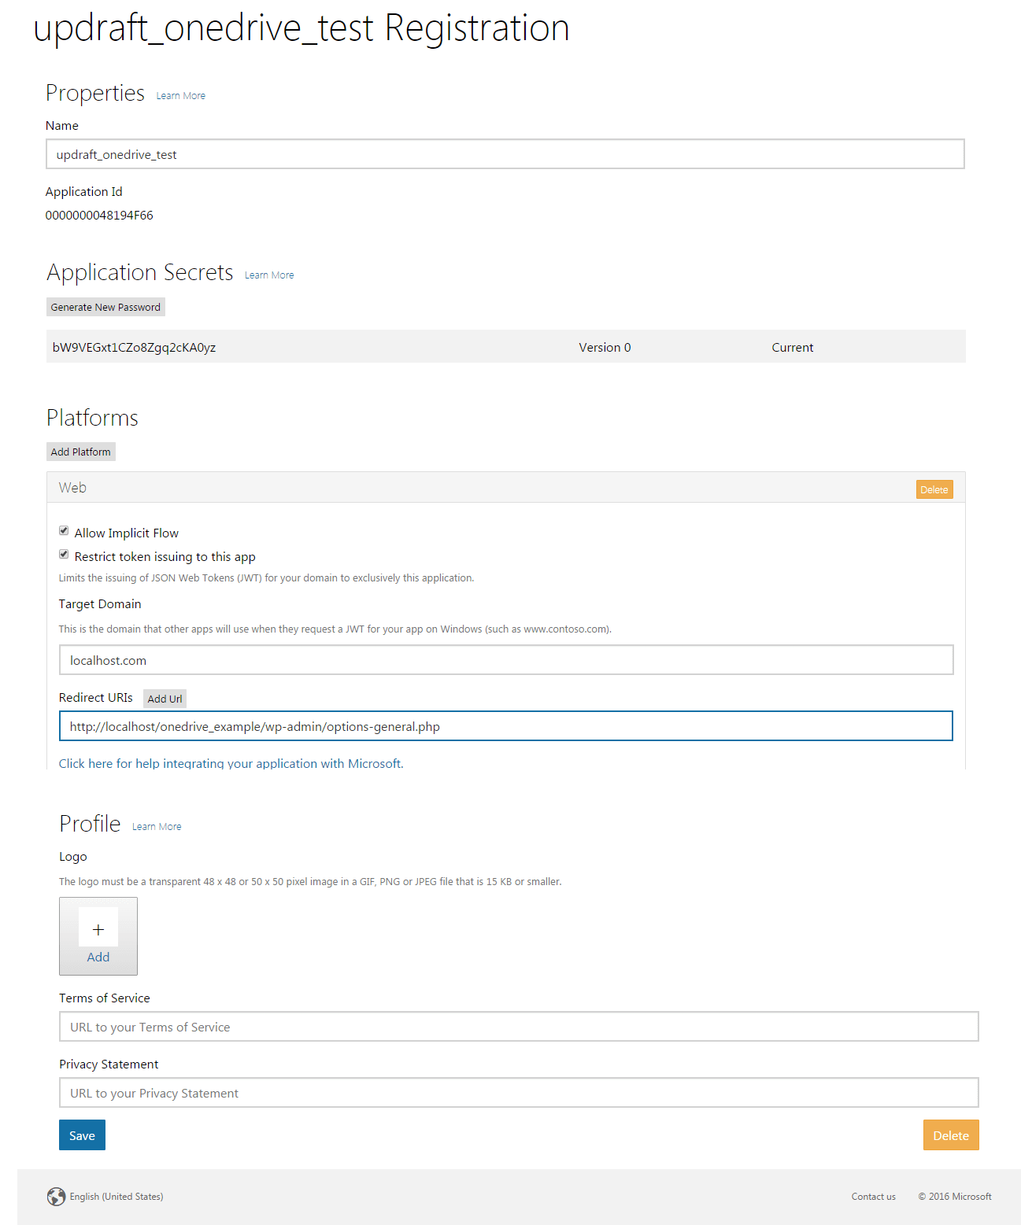Open Learn More link next to Properties
Screen dimensions: 1021x1225
[181, 96]
